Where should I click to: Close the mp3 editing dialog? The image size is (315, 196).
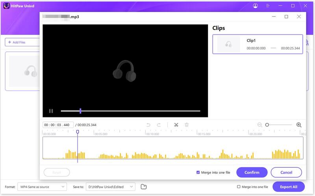point(299,16)
